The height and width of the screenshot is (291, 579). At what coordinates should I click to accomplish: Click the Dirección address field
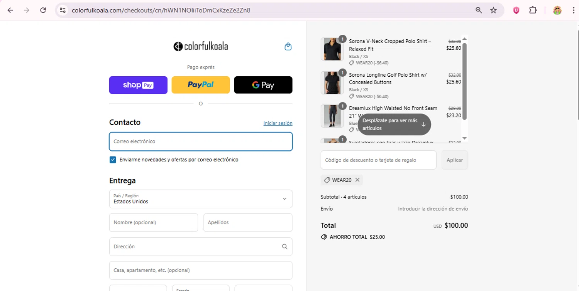coord(201,247)
